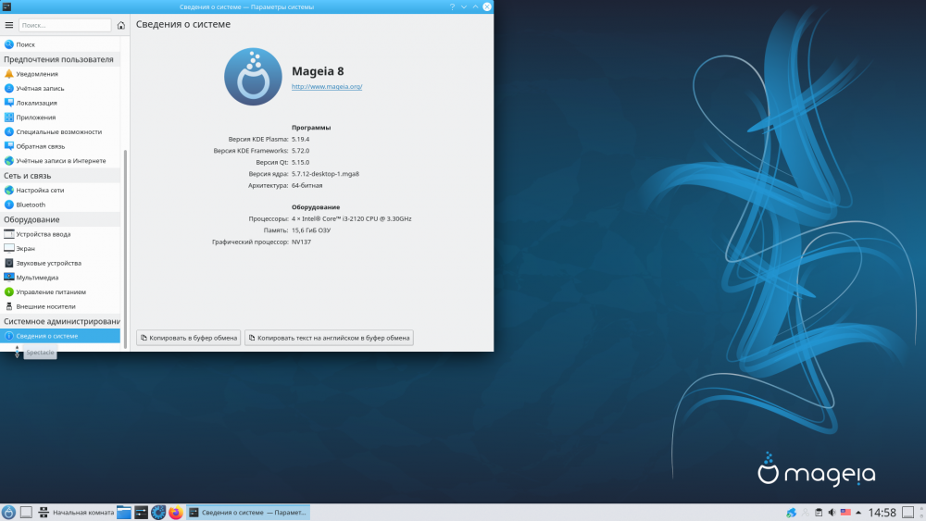Click the home icon beside the search box
Viewport: 926px width, 521px height.
pos(121,25)
